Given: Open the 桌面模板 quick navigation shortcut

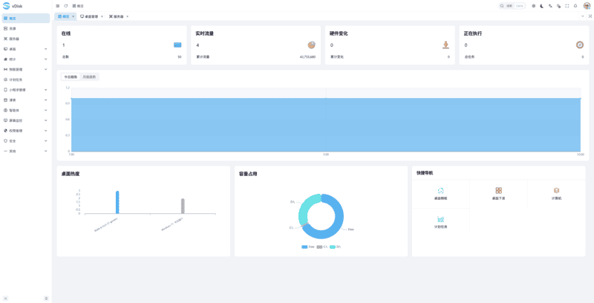Looking at the screenshot, I should tap(440, 193).
